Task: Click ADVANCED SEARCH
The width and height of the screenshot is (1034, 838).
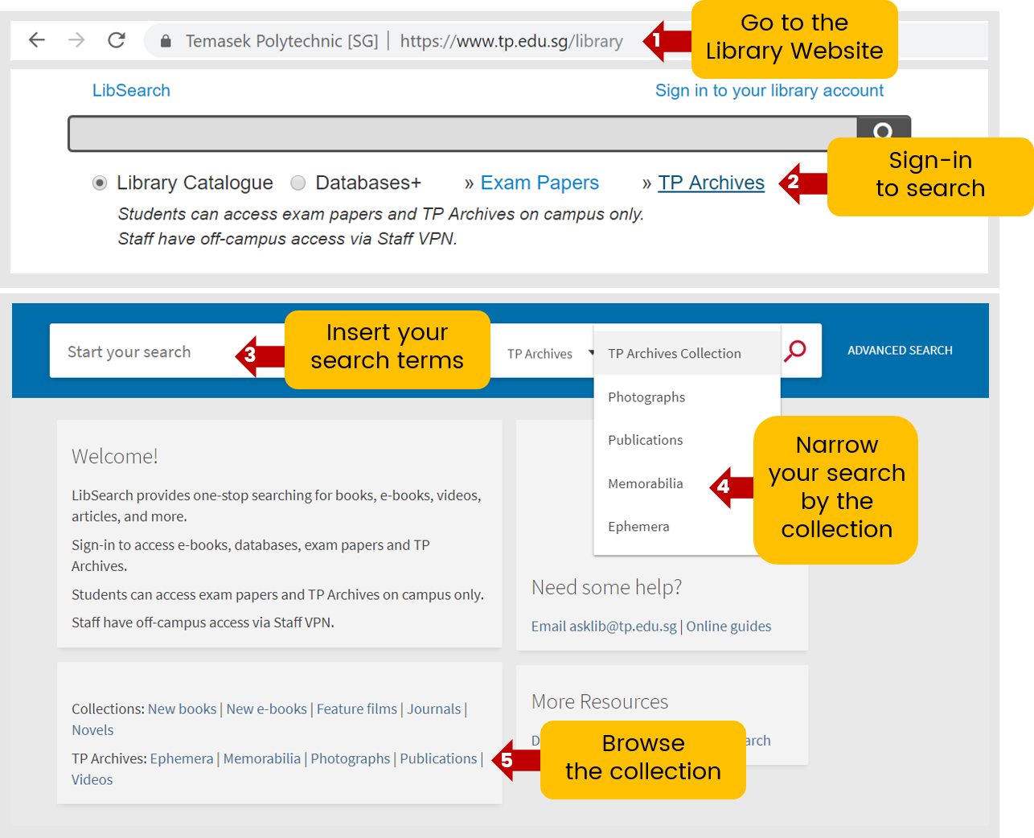Action: (900, 351)
